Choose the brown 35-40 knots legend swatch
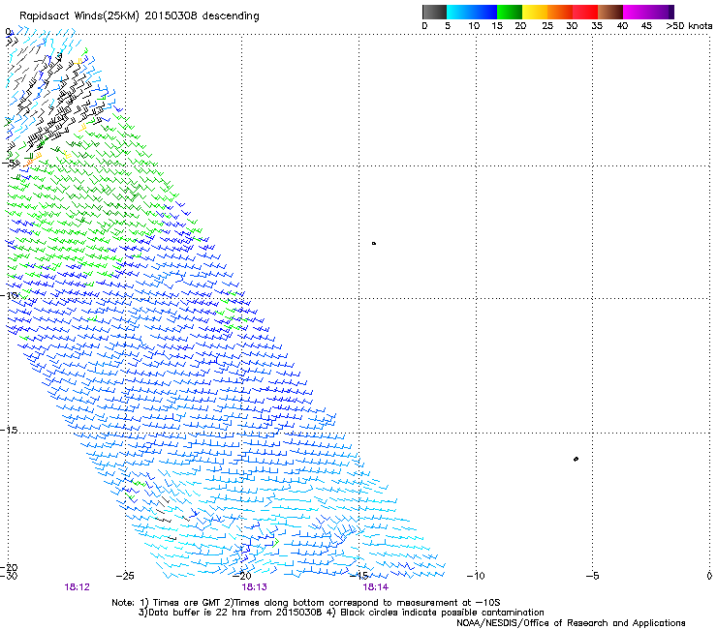The image size is (717, 629). coord(610,12)
